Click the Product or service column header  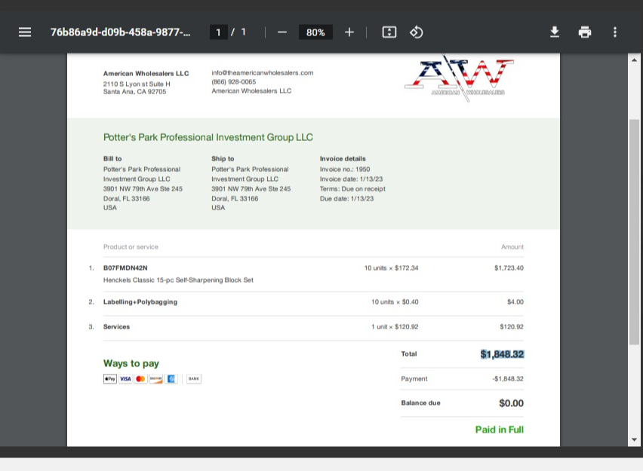131,247
